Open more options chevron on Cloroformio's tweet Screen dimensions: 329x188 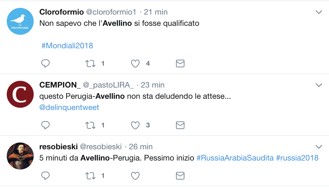(319, 12)
